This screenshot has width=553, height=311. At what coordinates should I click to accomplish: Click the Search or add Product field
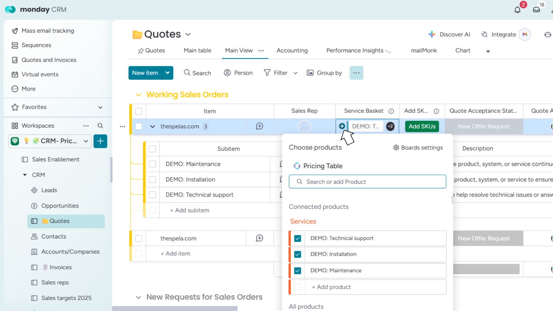pyautogui.click(x=368, y=182)
